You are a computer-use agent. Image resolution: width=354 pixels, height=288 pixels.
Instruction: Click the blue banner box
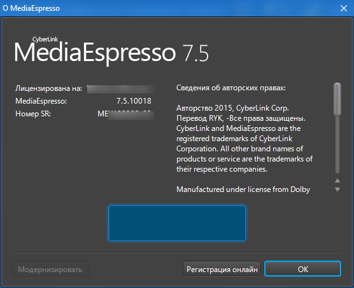coord(177,223)
